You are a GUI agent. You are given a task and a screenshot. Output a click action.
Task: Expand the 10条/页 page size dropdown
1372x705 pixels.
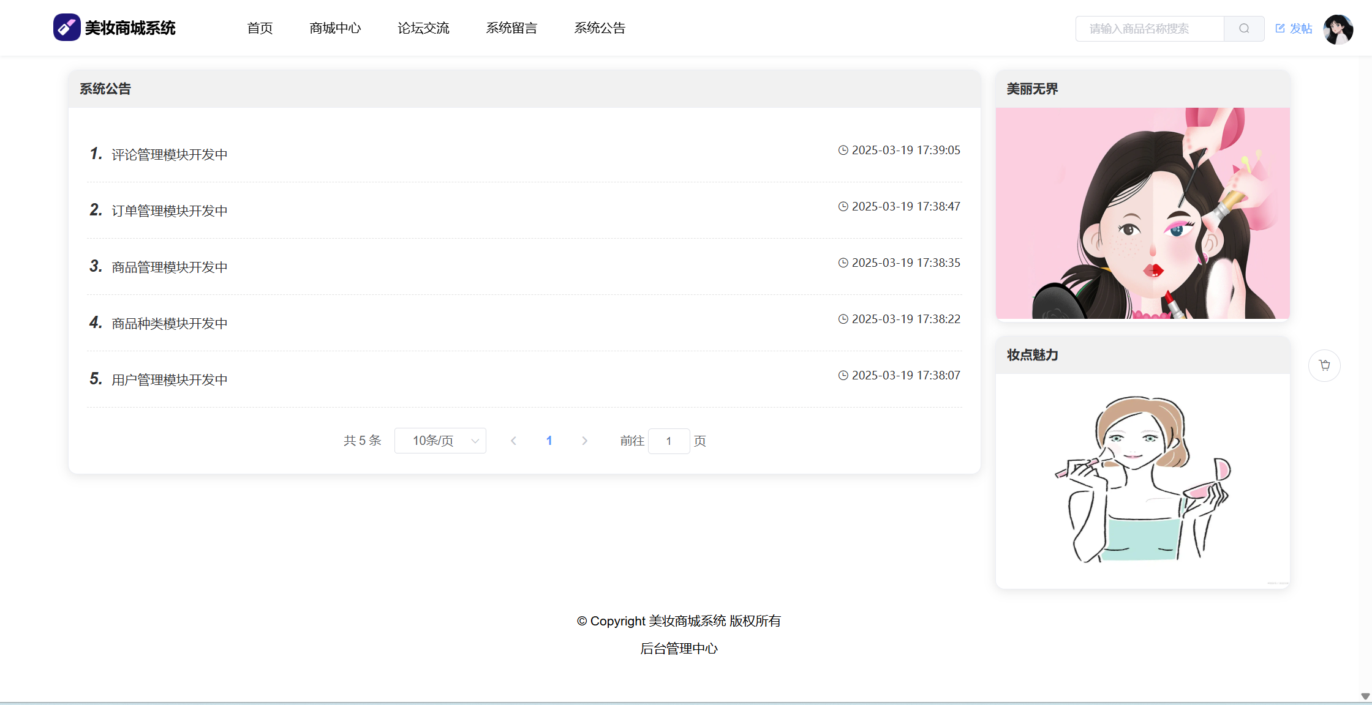440,441
